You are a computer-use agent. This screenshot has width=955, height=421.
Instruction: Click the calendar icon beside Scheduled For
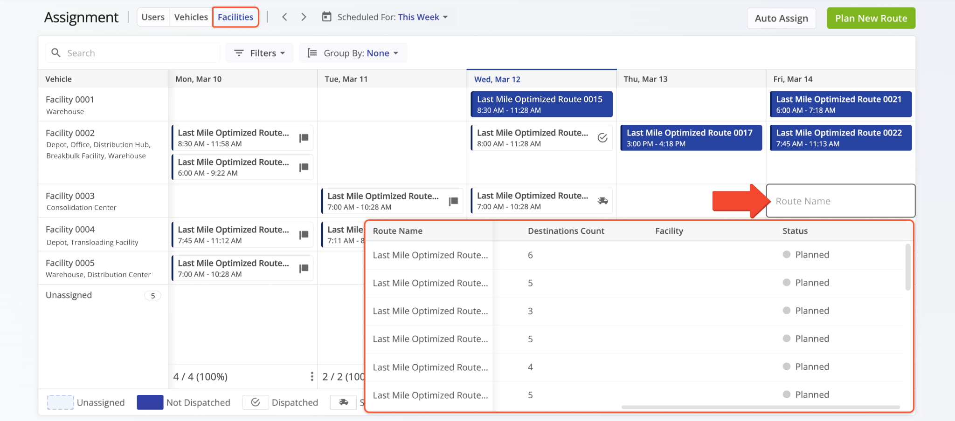pyautogui.click(x=327, y=17)
